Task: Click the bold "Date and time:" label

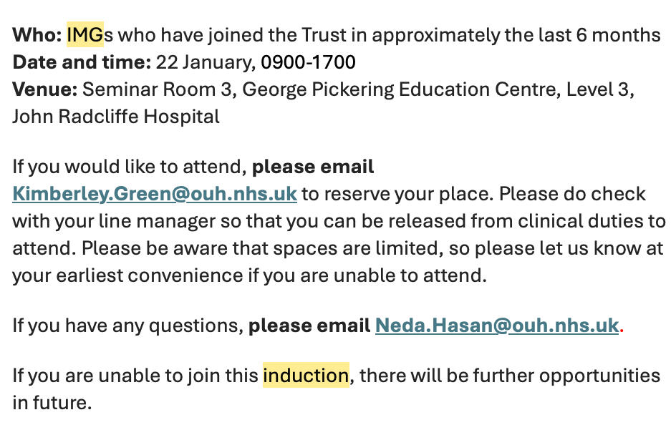Action: tap(82, 62)
